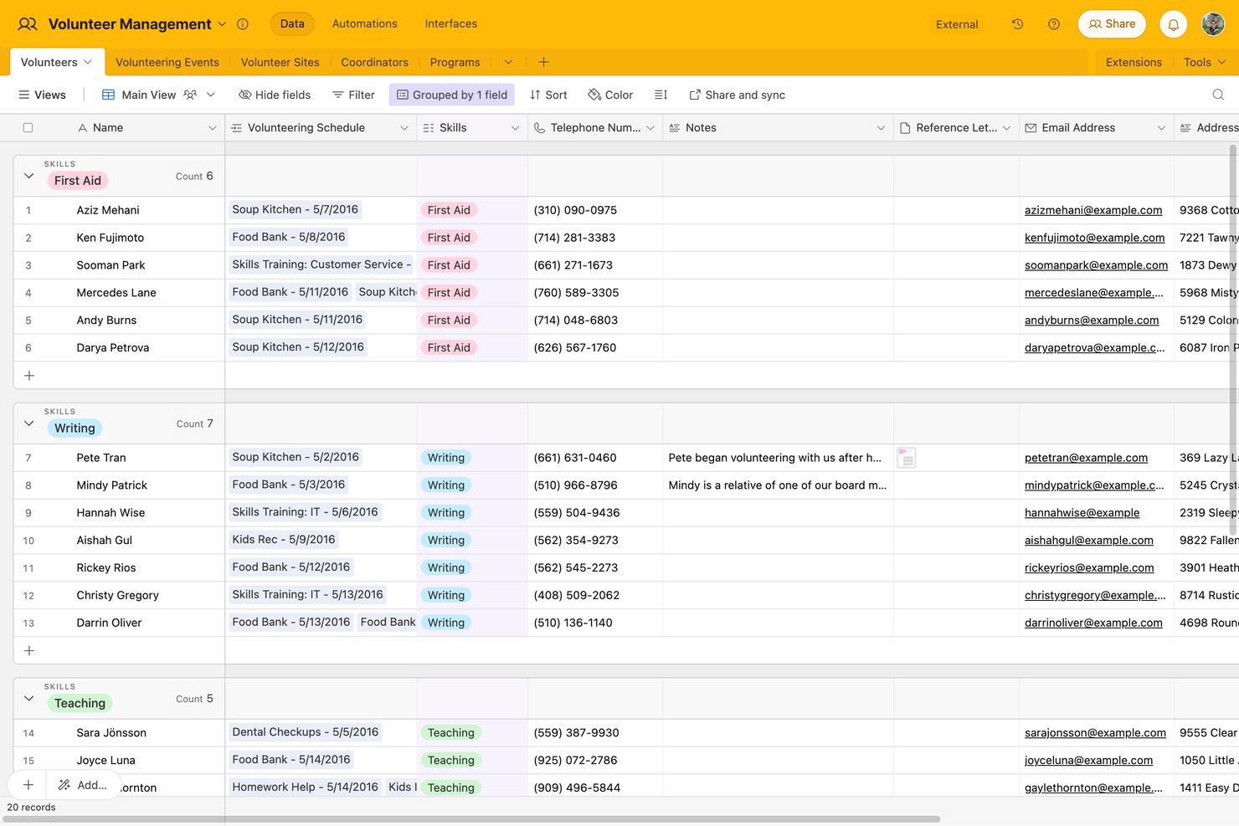Viewport: 1239px width, 826px height.
Task: Click the Add... magic wand button
Action: point(82,785)
